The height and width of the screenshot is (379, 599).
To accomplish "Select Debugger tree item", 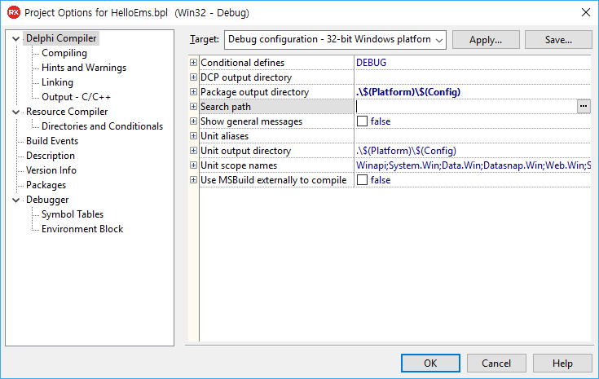I will (47, 200).
